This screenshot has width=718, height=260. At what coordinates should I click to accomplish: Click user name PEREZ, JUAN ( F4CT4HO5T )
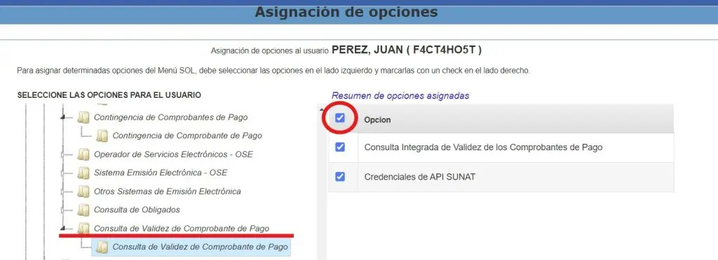point(407,50)
